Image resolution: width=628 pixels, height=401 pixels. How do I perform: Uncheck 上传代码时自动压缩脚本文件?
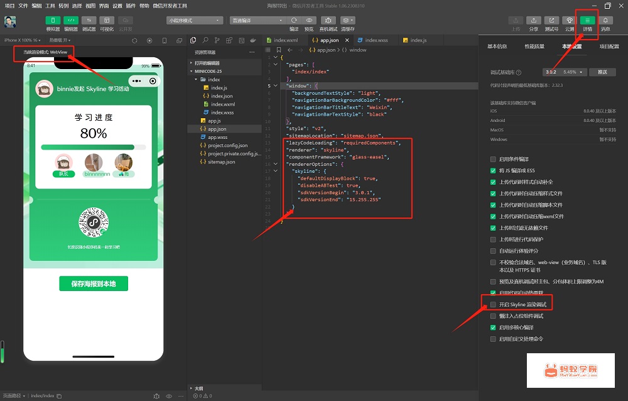click(x=493, y=205)
